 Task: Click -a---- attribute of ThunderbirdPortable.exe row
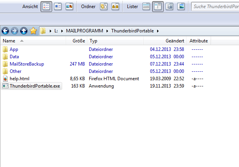pyautogui.click(x=197, y=86)
